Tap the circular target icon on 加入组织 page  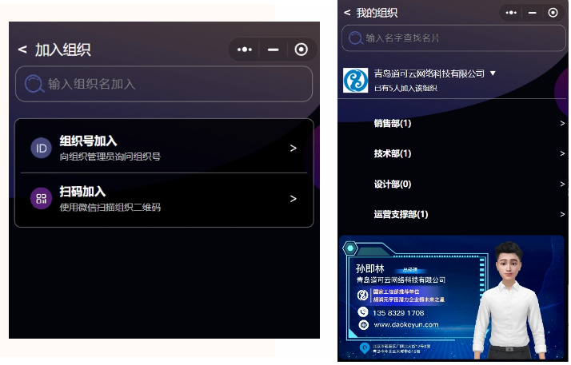(x=301, y=50)
